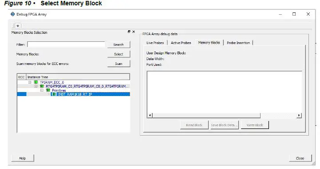Collapse the Primitives tree node
The width and height of the screenshot is (320, 169).
[x=42, y=90]
